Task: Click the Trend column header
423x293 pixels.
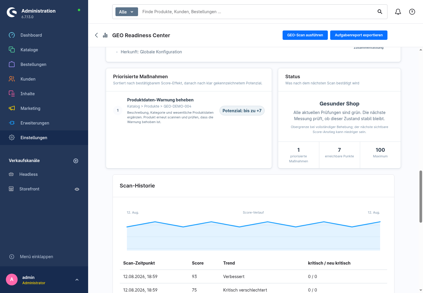Action: (x=229, y=263)
